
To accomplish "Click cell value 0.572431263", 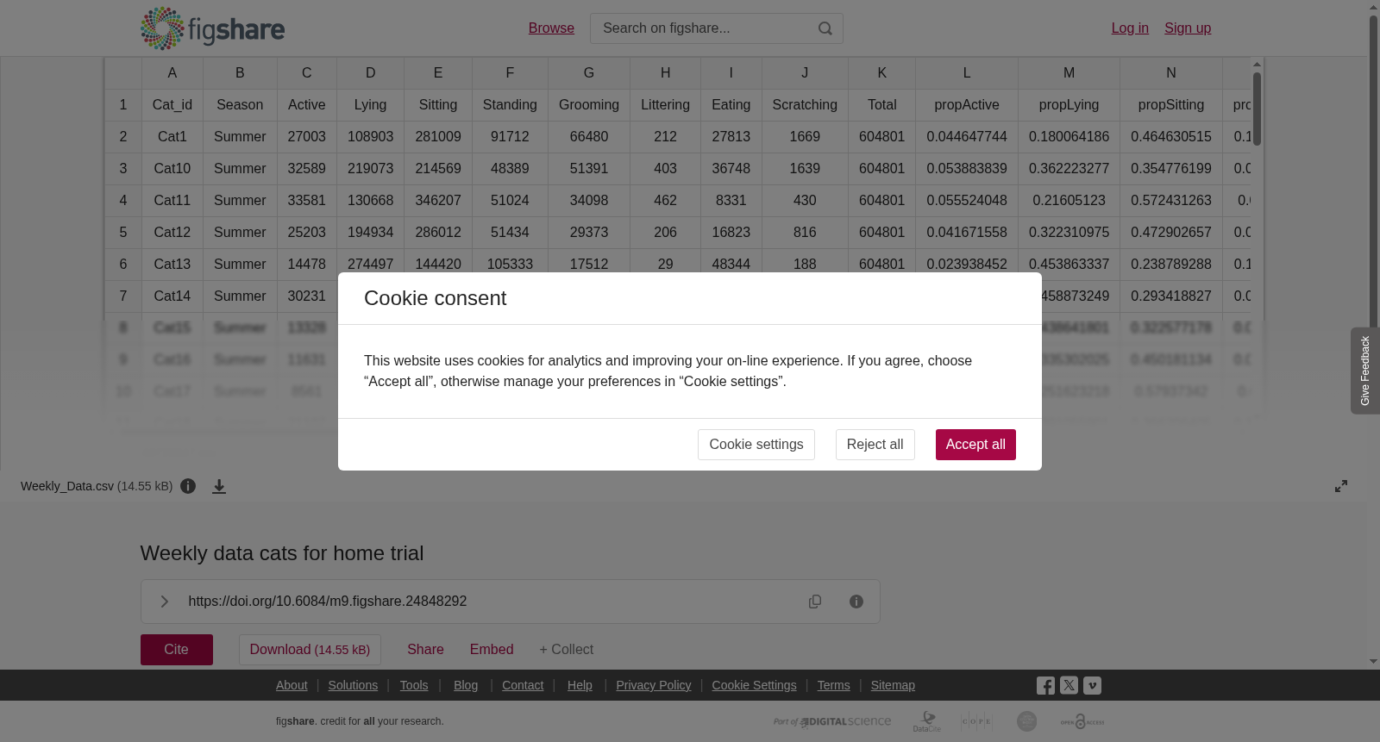I will tap(1171, 201).
